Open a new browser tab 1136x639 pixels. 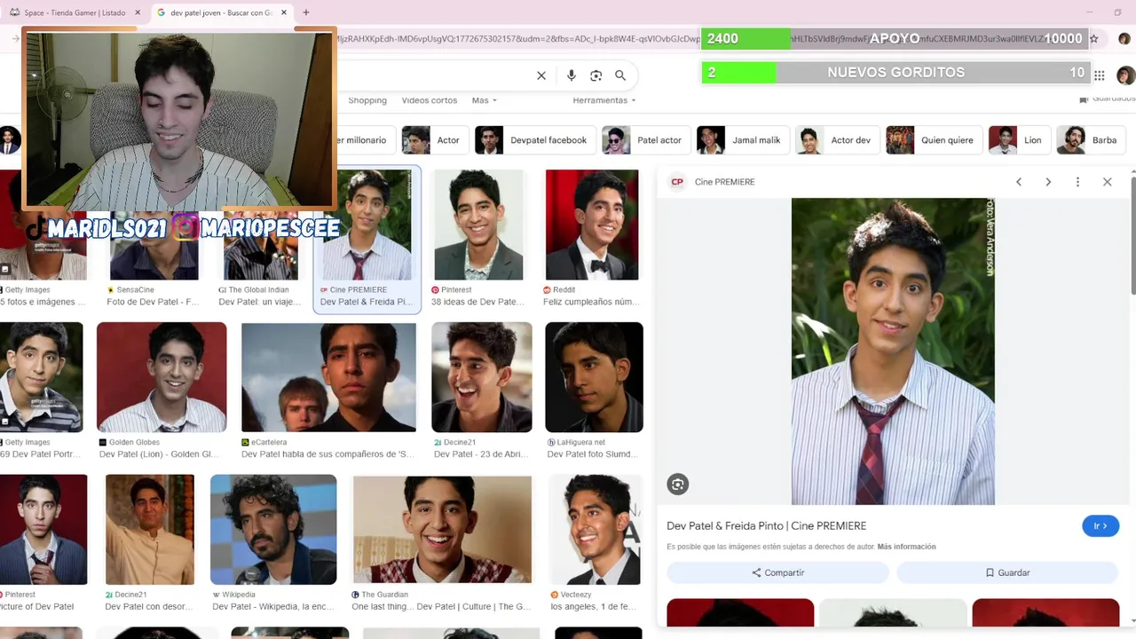pyautogui.click(x=306, y=12)
